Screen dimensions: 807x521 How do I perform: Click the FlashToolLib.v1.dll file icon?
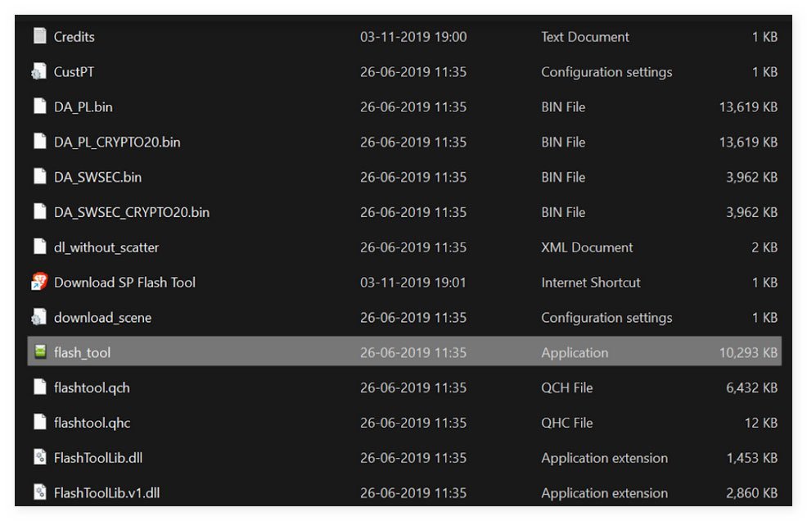coord(40,492)
